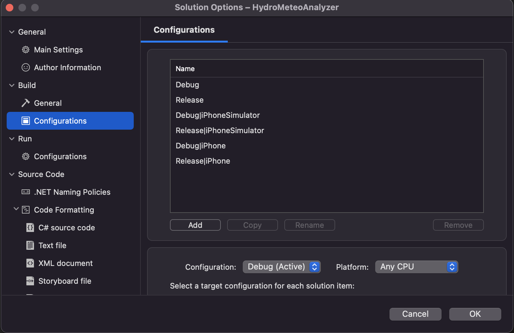
Task: Select the Release|iPhoneSimulator configuration row
Action: (x=220, y=131)
